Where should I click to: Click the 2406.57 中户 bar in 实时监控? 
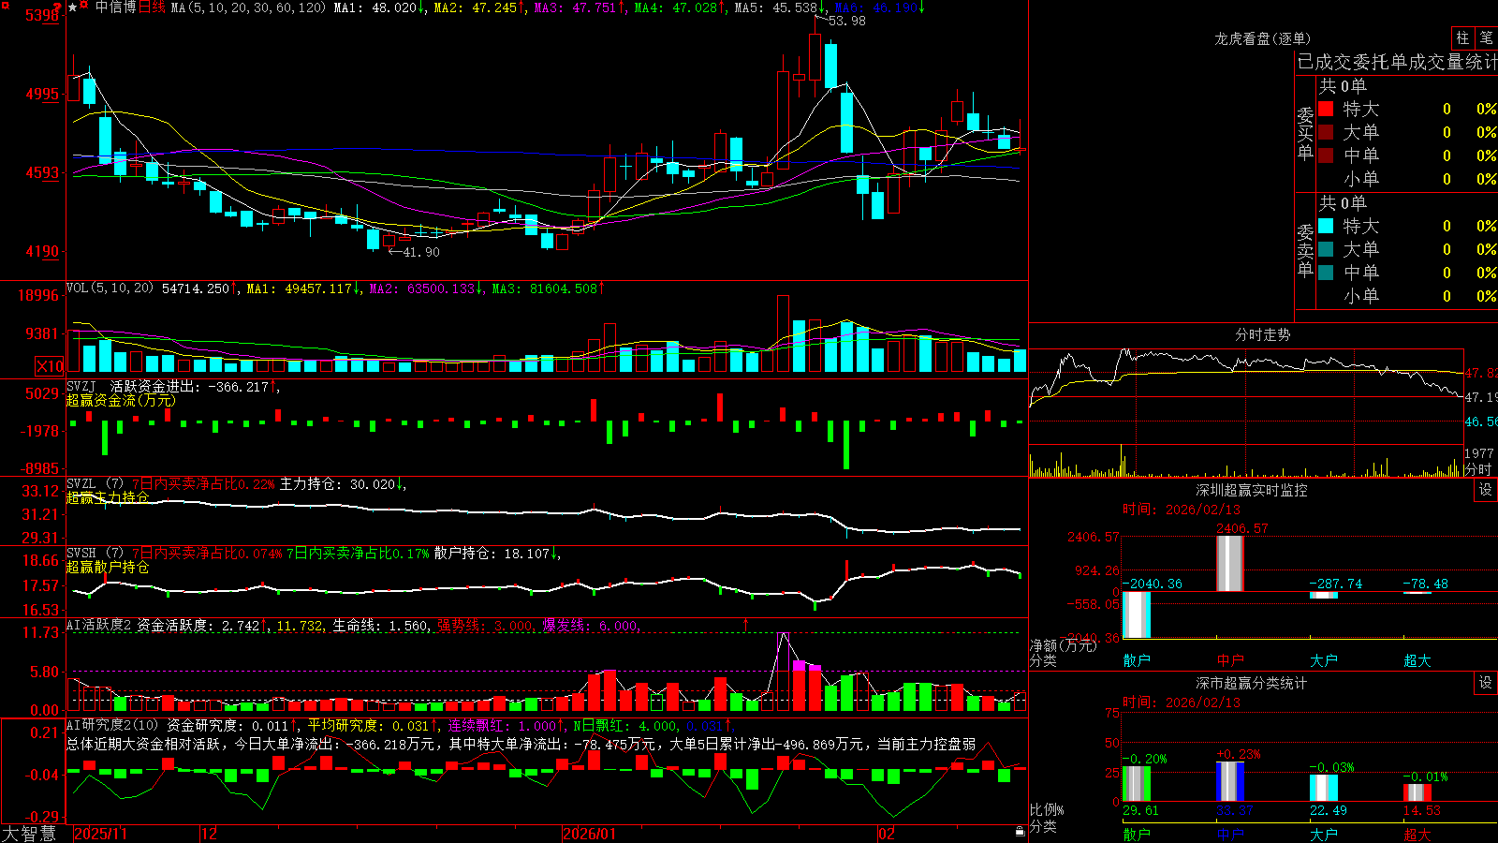1230,564
